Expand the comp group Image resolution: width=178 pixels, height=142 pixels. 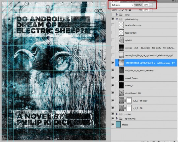(x=117, y=14)
